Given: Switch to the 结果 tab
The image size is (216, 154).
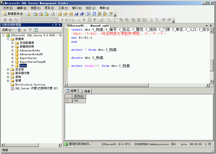Looking at the screenshot, I should pos(71,91).
